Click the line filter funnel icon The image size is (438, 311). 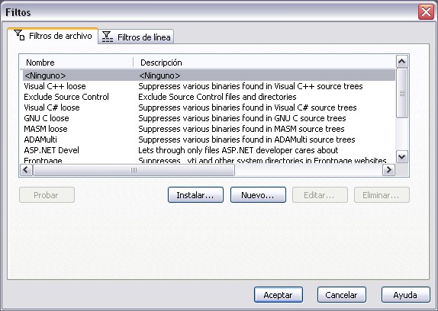[x=108, y=37]
